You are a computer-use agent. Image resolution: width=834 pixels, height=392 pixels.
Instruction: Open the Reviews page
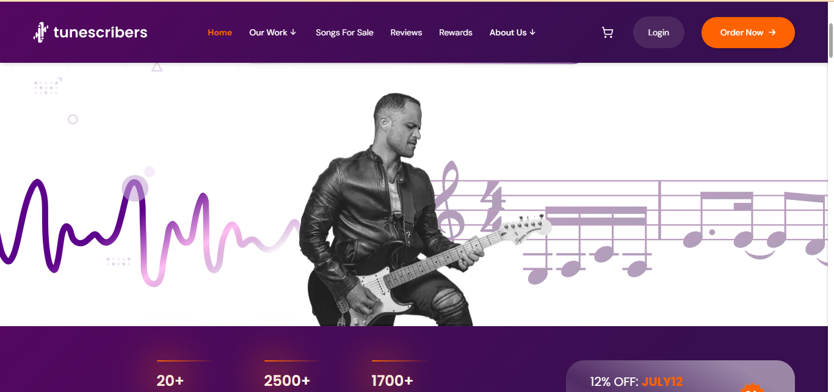pos(406,32)
